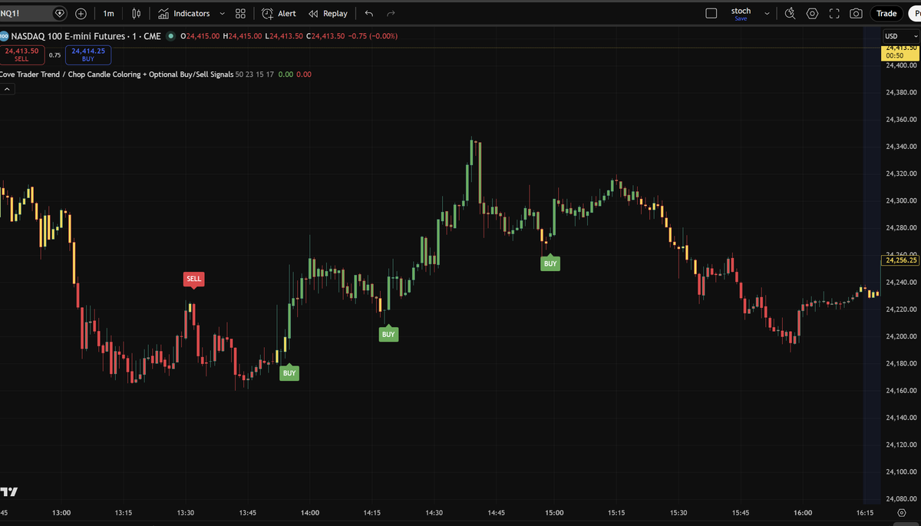
Task: Undo the last chart action
Action: (368, 13)
